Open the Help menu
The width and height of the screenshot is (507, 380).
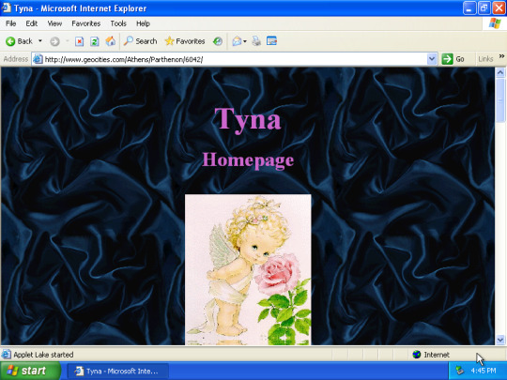[x=143, y=23]
